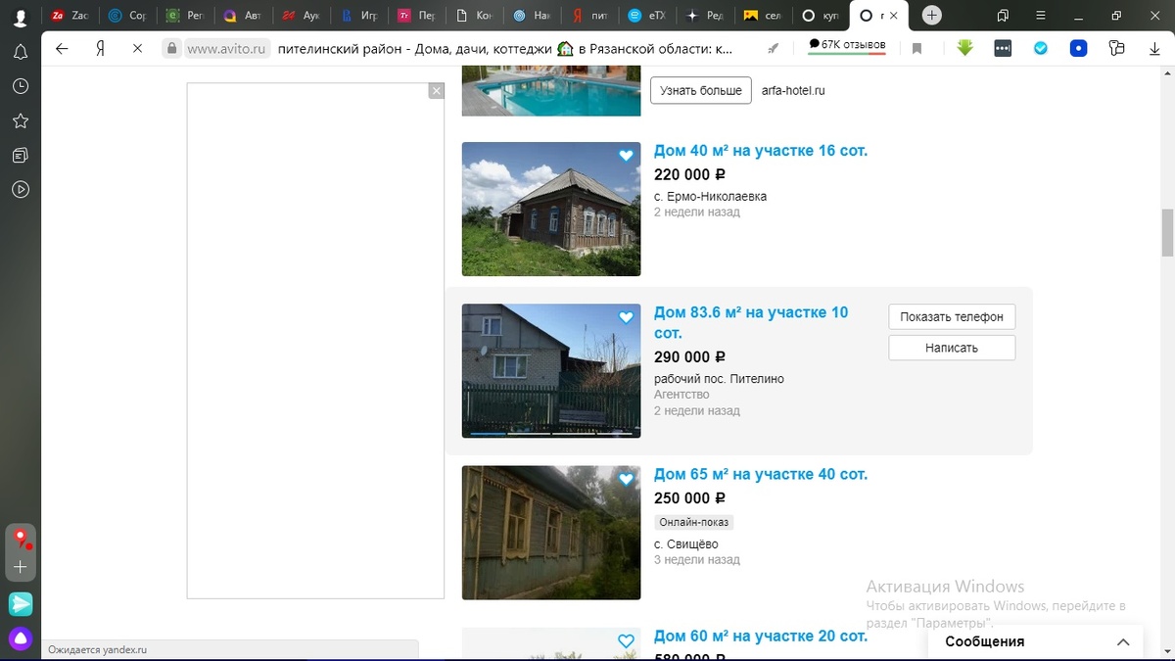Open the messenger arrow icon in sidebar
This screenshot has height=661, width=1175.
21,604
